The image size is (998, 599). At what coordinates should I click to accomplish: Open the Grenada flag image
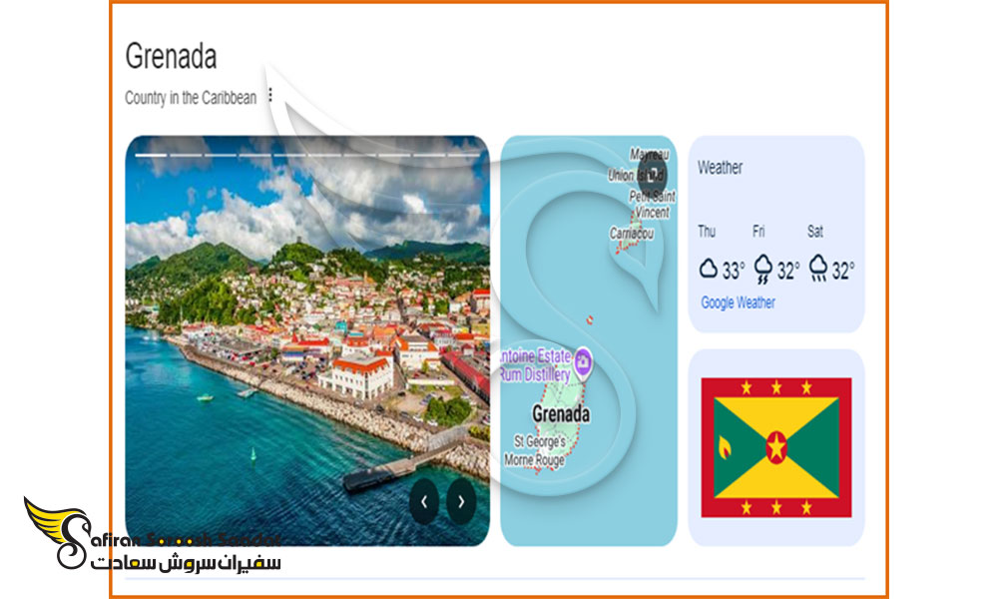(776, 447)
